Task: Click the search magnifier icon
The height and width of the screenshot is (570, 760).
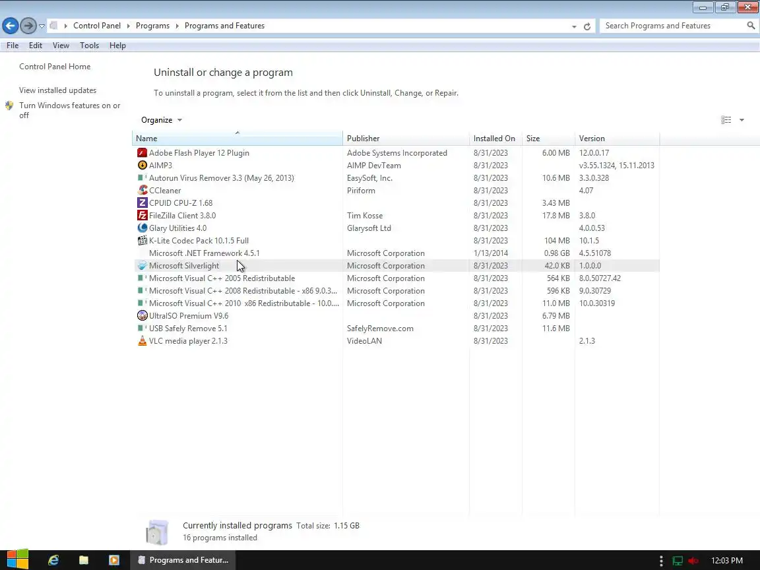Action: pyautogui.click(x=751, y=26)
